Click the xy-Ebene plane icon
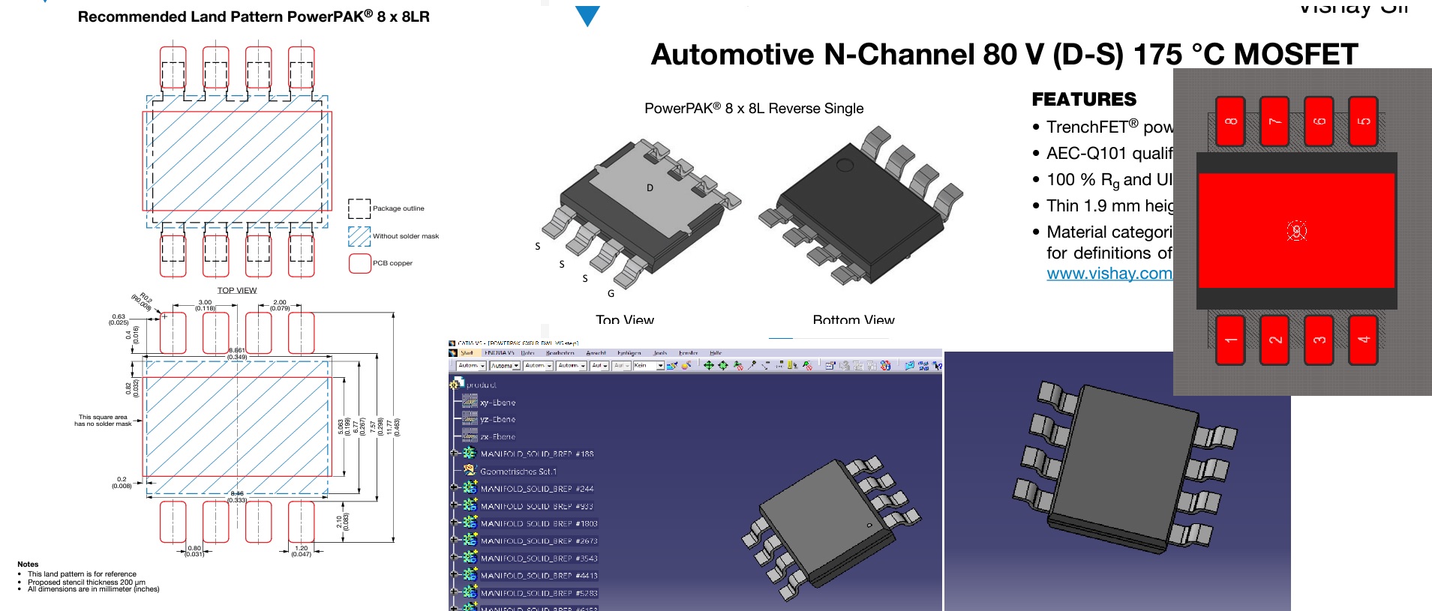The height and width of the screenshot is (611, 1432). (470, 402)
